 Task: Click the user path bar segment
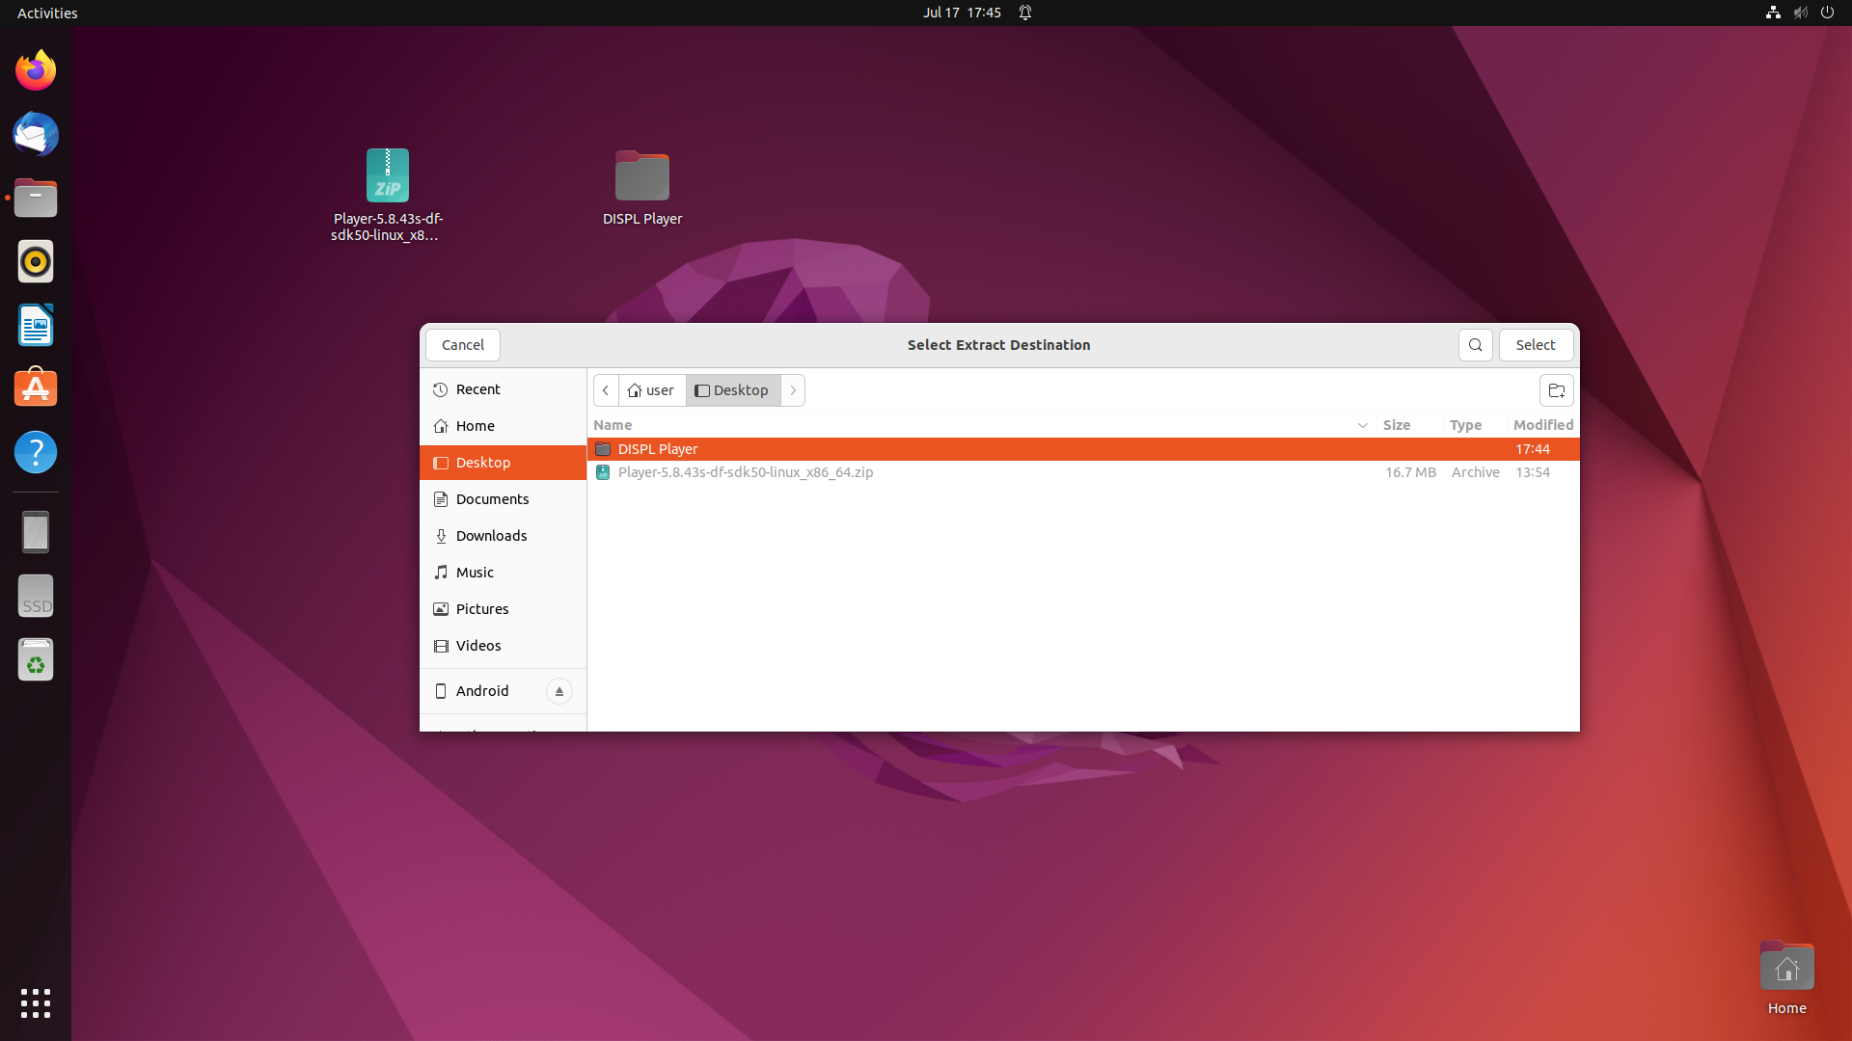pyautogui.click(x=651, y=390)
